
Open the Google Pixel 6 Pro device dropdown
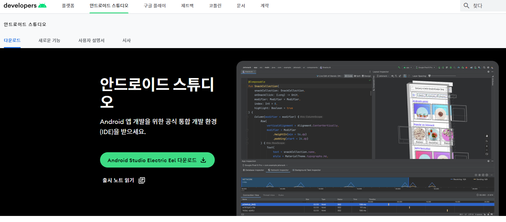[x=425, y=68]
